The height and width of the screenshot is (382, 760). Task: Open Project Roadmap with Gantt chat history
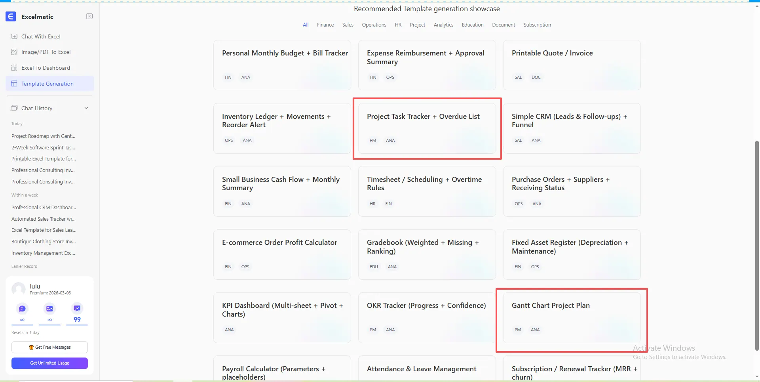(x=43, y=136)
